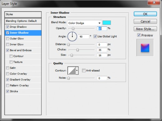Screen dimensions: 162x121
Task: Click the Choke slider handle
Action: click(78, 50)
